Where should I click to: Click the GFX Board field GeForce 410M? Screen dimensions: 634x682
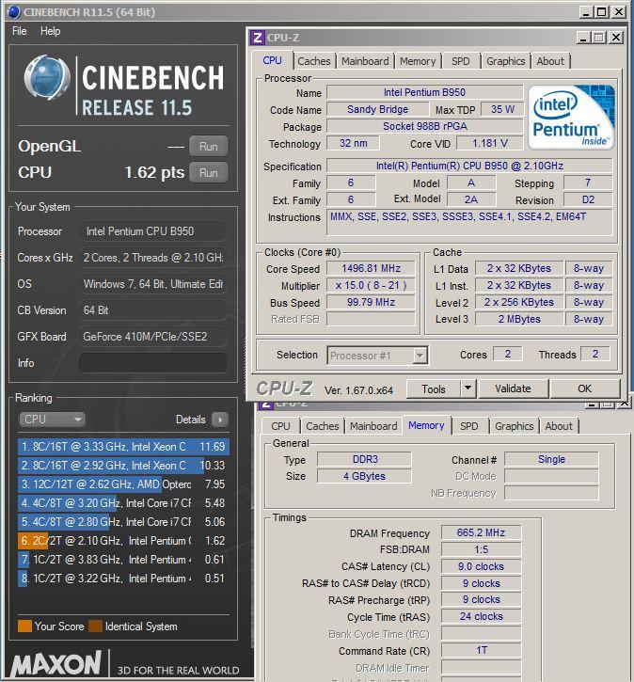pos(152,337)
